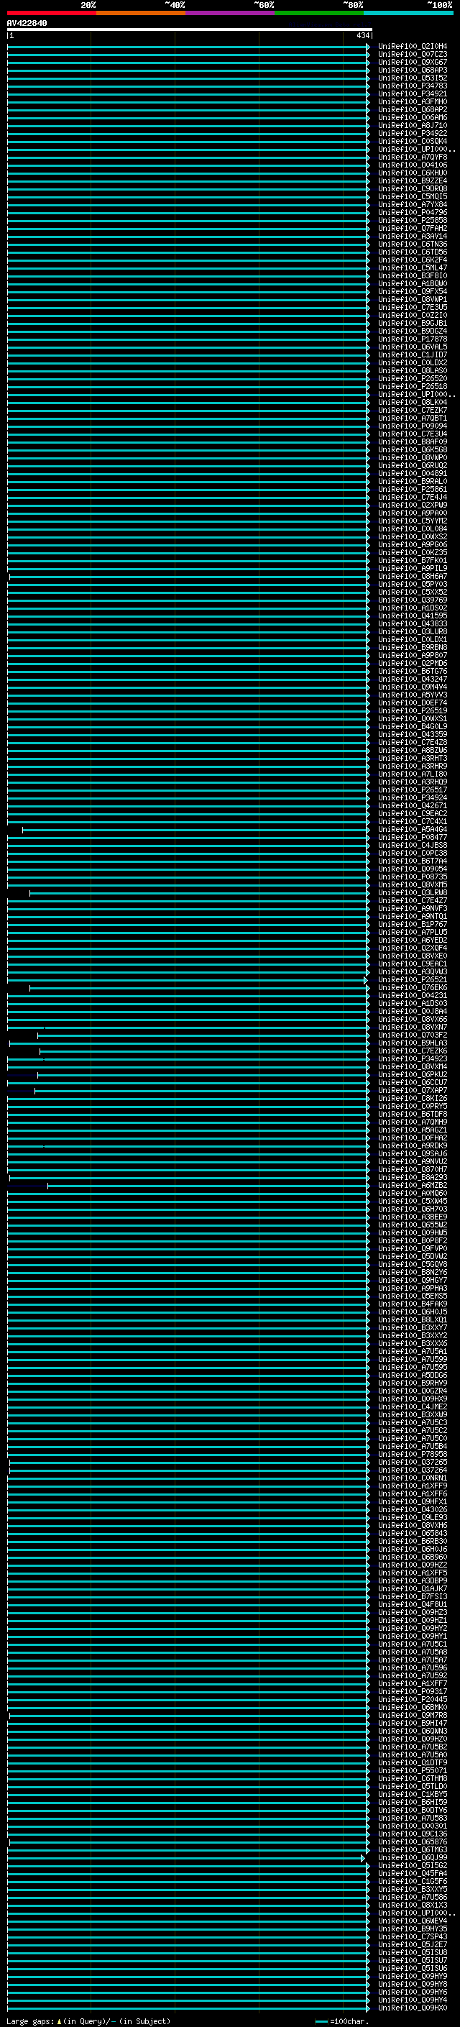Viewport: 460px width, 2027px height.
Task: Click the alignment bar for UniRef100_Q6QJ99
Action: [x=186, y=1858]
